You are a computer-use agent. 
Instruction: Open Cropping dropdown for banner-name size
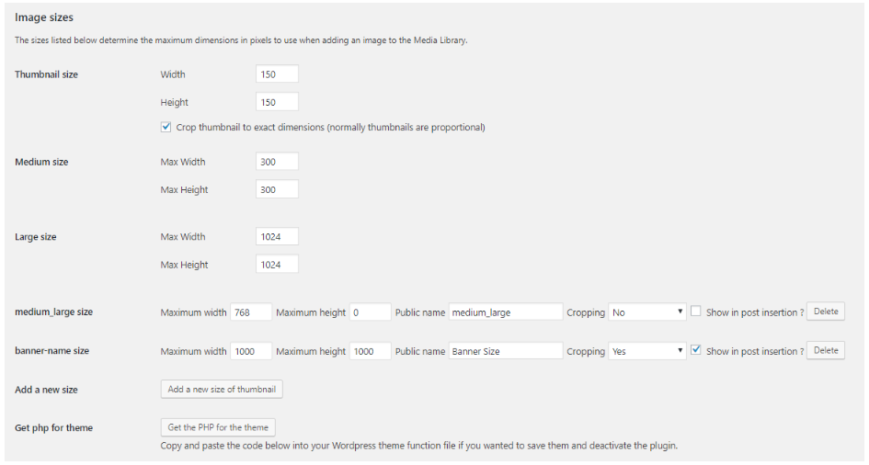coord(647,351)
